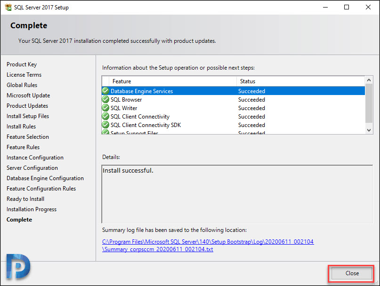This screenshot has width=380, height=286.
Task: Click feature list scroll down arrow
Action: pyautogui.click(x=369, y=130)
